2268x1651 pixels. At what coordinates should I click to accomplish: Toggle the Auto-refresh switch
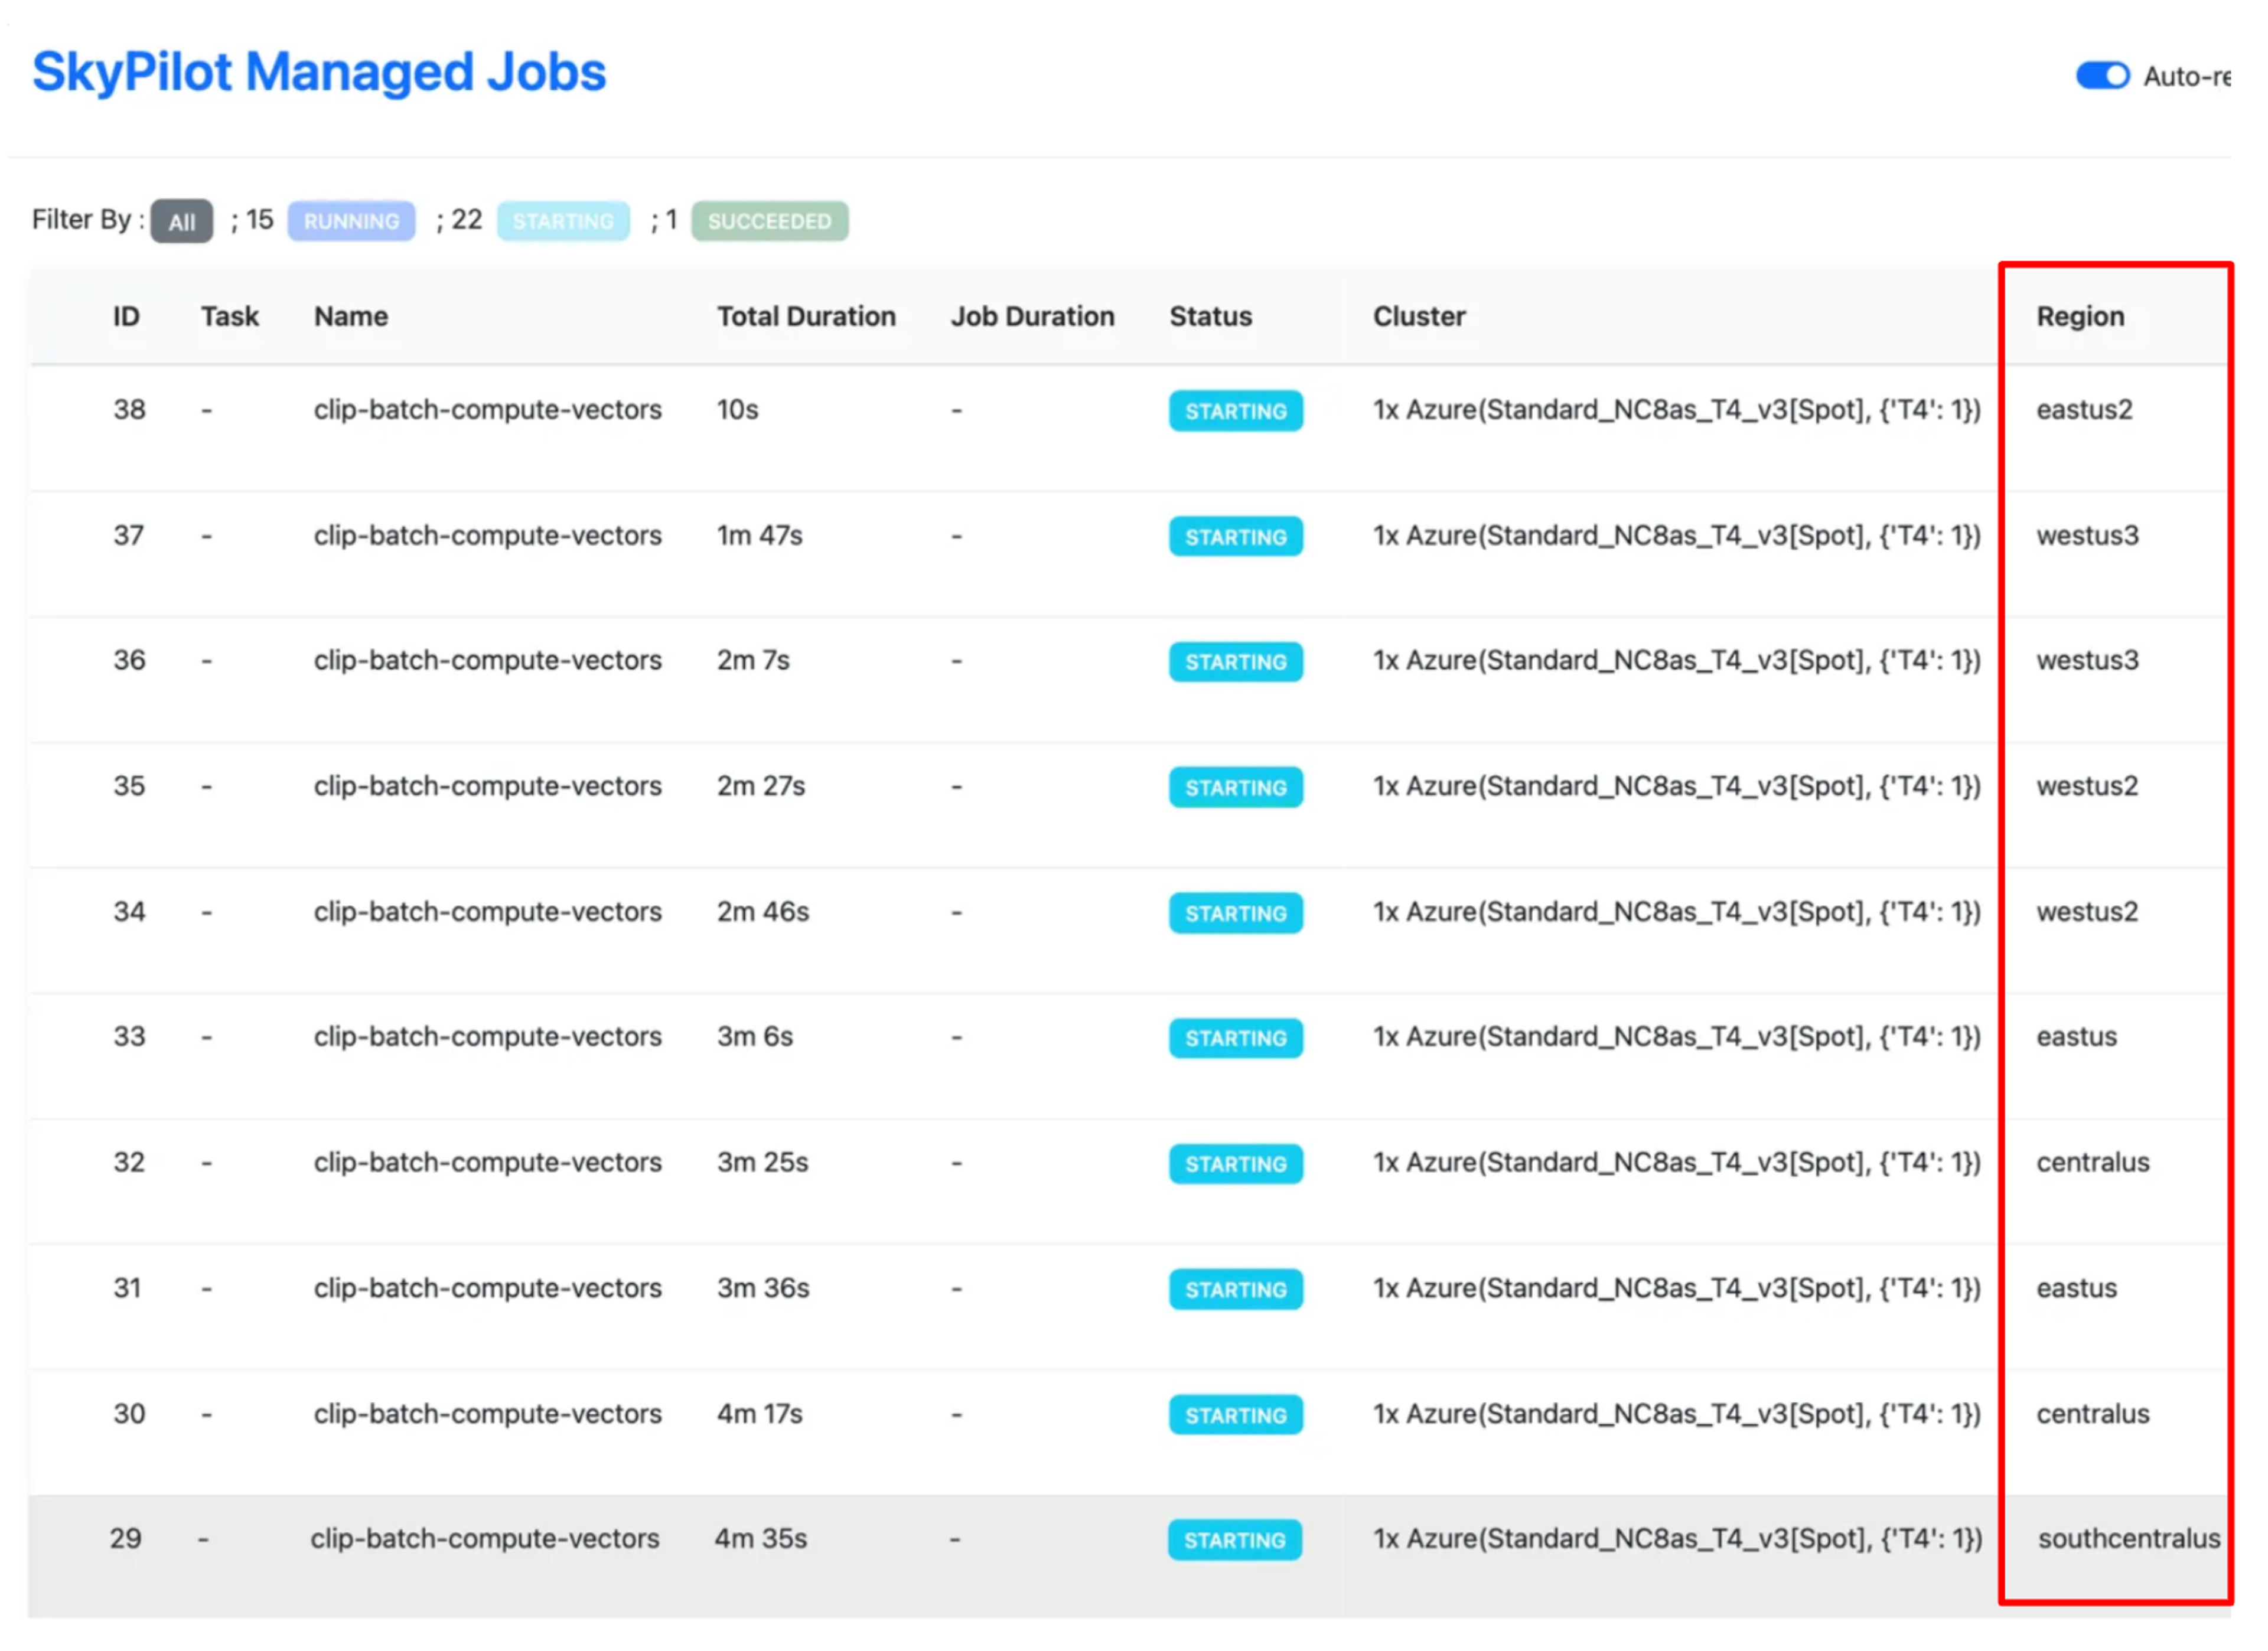[x=2102, y=76]
